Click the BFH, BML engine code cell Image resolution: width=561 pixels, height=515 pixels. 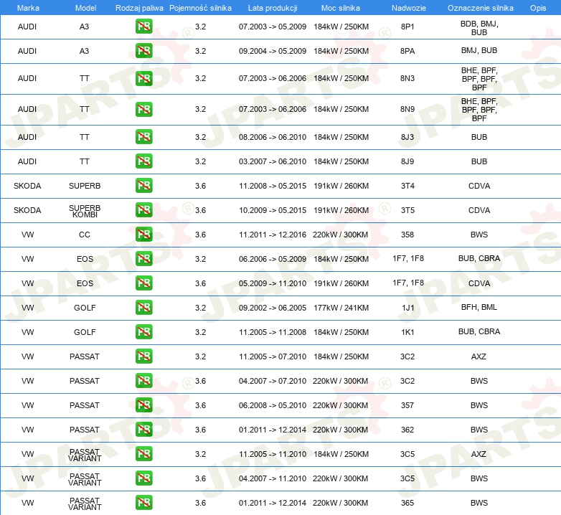pos(479,308)
